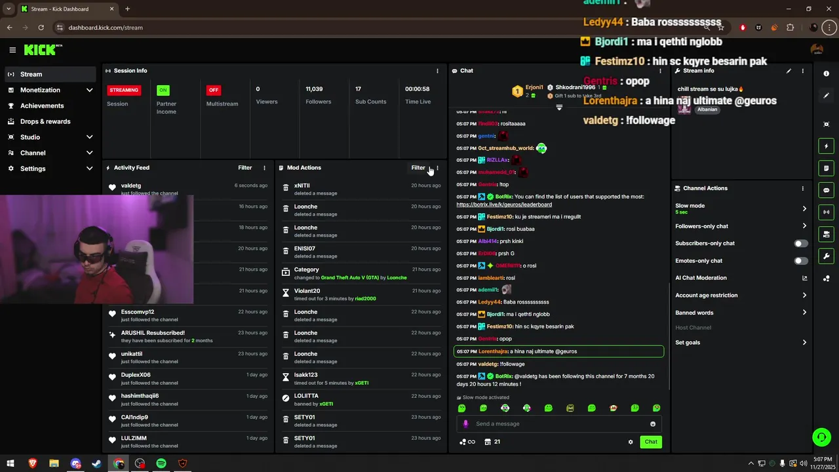Open the shop icon showing 21
839x472 pixels.
(x=492, y=442)
